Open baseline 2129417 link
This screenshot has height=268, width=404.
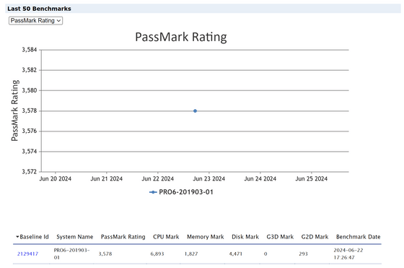coord(28,254)
